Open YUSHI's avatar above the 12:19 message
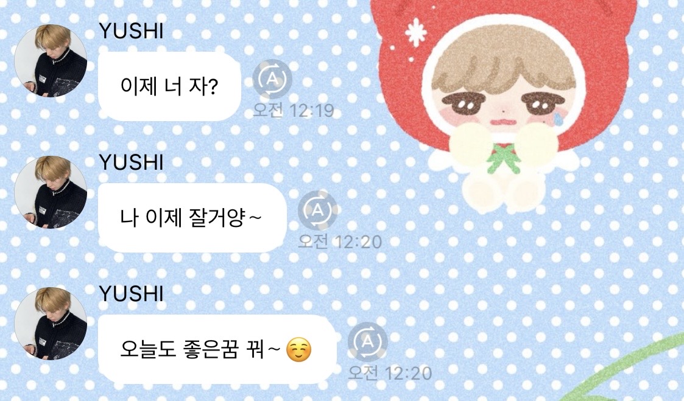 click(51, 61)
